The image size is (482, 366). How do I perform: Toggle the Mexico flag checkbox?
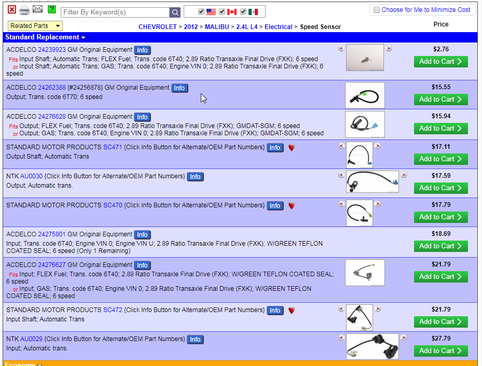pos(243,12)
